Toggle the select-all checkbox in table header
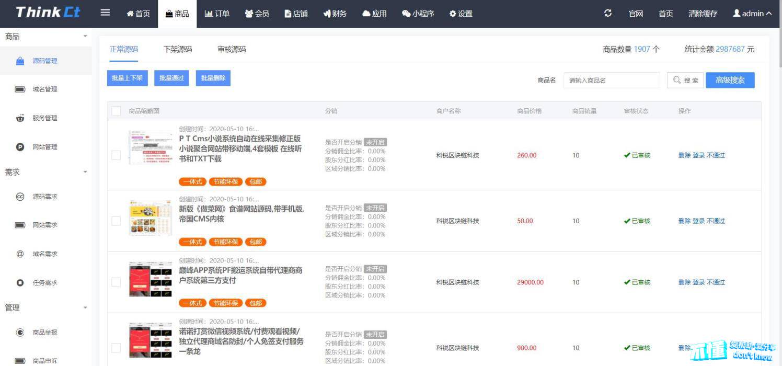Viewport: 782px width, 366px height. (116, 111)
